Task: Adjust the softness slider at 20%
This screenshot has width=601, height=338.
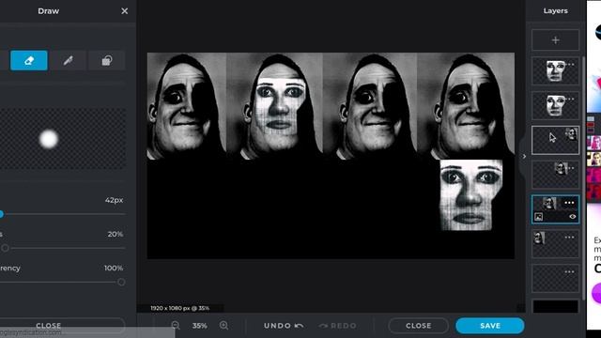Action: (x=5, y=248)
